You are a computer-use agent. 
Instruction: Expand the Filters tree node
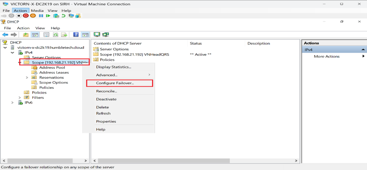(x=20, y=97)
